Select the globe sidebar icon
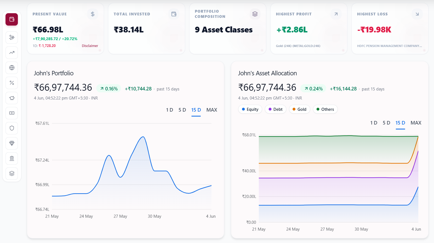Image resolution: width=434 pixels, height=243 pixels. point(12,68)
